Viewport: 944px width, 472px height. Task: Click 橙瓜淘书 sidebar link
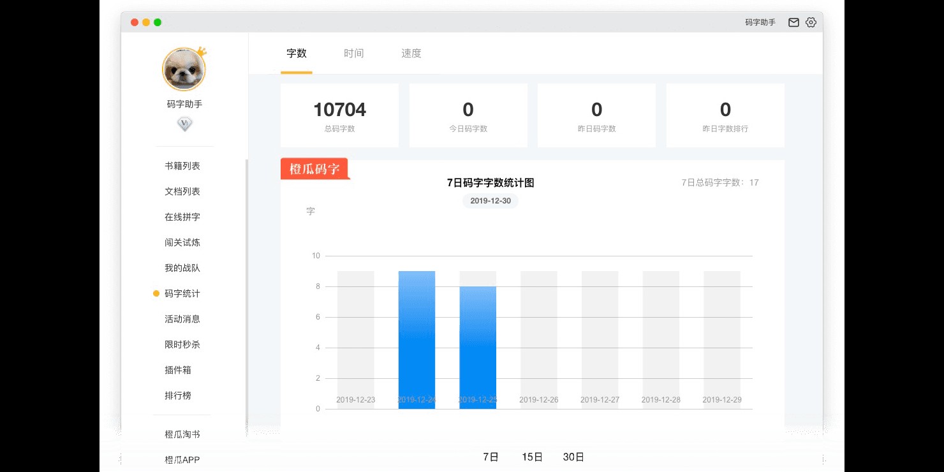182,434
